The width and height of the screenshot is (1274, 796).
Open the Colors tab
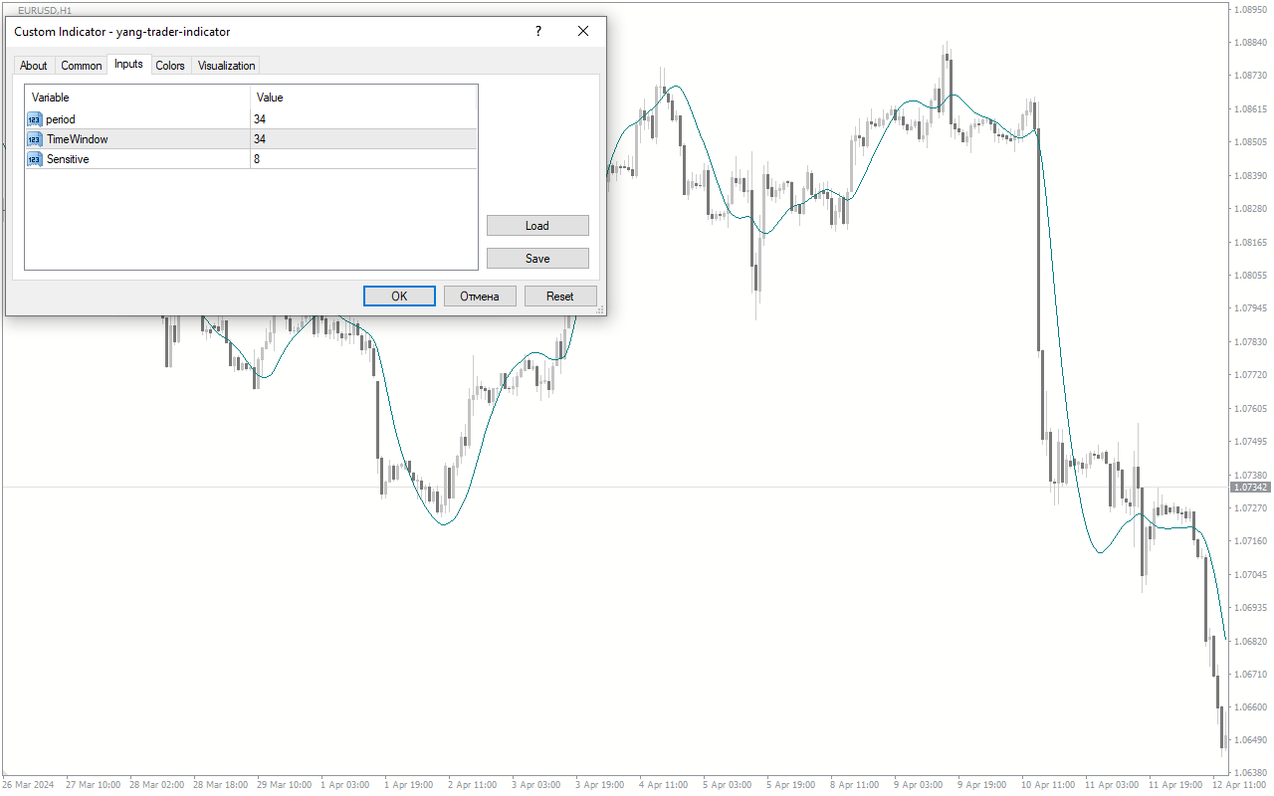click(x=170, y=66)
